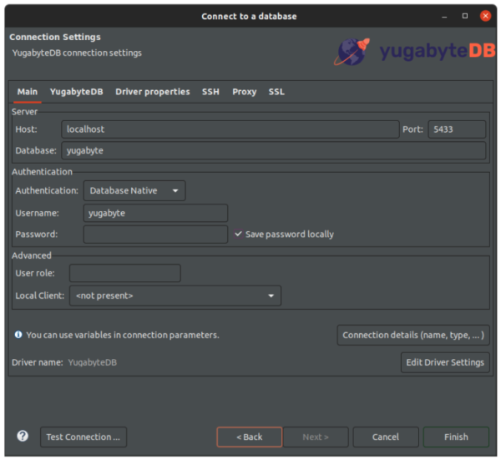Toggle Save password locally checkbox
Image resolution: width=501 pixels, height=460 pixels.
(x=239, y=235)
